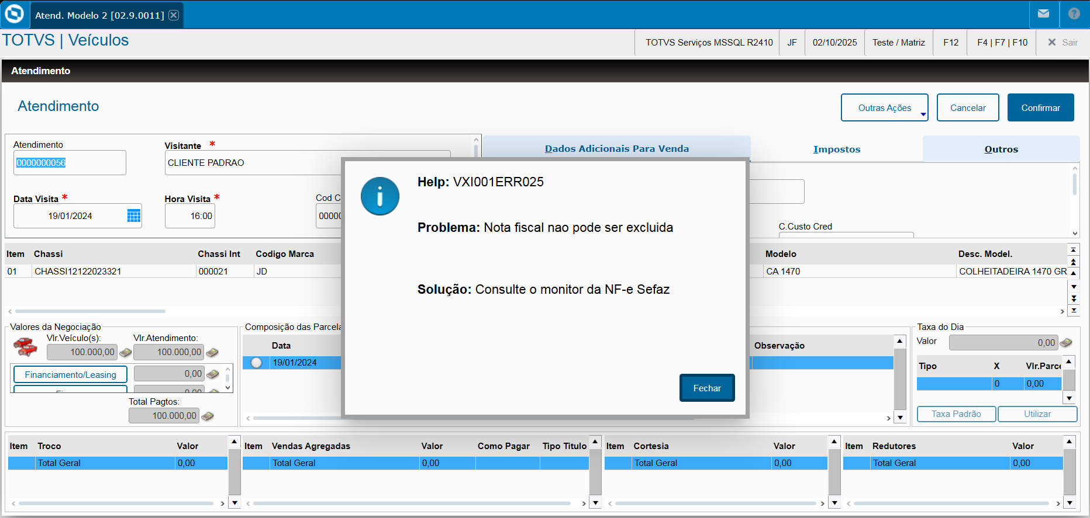Click the Cortesia table horizontal scrollbar
Viewport: 1090px width, 518px height.
[x=716, y=503]
